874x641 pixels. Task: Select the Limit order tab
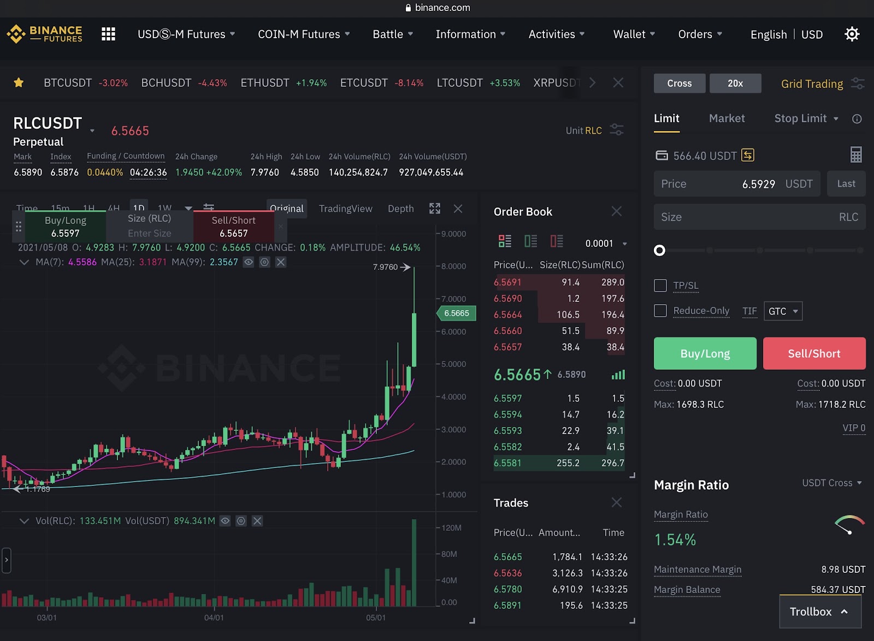pos(666,118)
